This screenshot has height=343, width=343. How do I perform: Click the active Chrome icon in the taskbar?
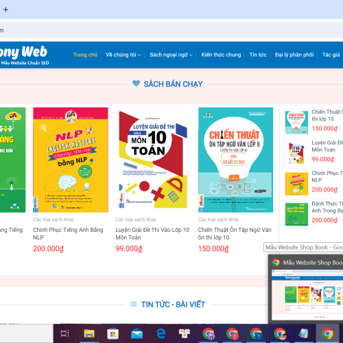(327, 333)
